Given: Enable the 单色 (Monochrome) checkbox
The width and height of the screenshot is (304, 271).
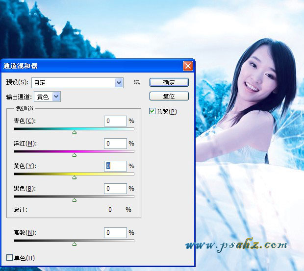Looking at the screenshot, I should click(9, 257).
